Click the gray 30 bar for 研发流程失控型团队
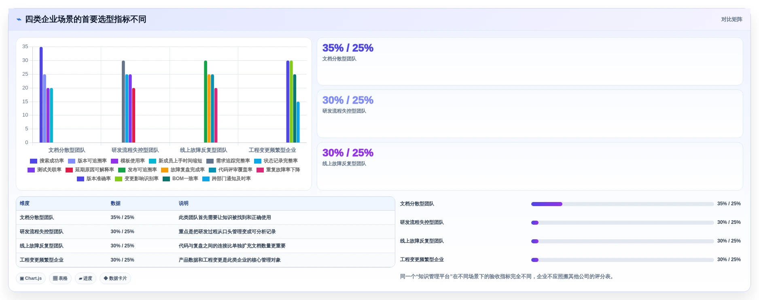Viewport: 759px width, 300px height. (x=123, y=102)
